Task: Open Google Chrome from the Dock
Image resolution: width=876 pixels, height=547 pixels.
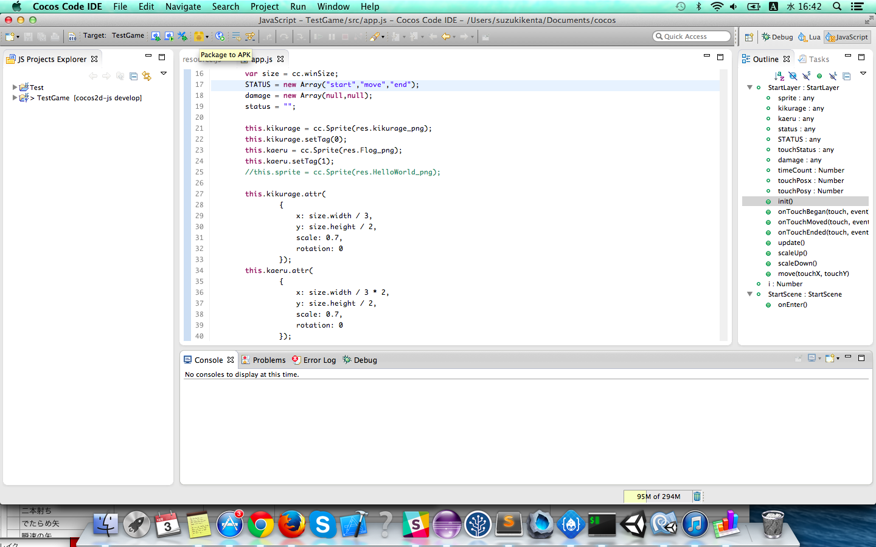Action: (x=260, y=524)
